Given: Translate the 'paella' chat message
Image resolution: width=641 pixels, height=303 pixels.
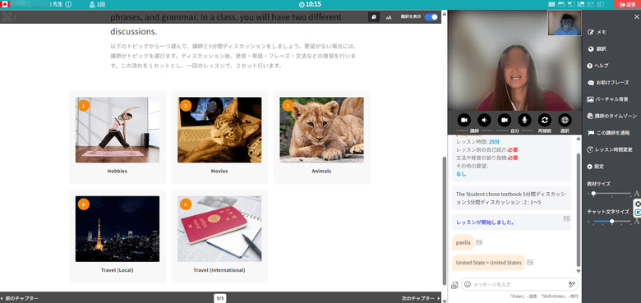Looking at the screenshot, I should 479,242.
